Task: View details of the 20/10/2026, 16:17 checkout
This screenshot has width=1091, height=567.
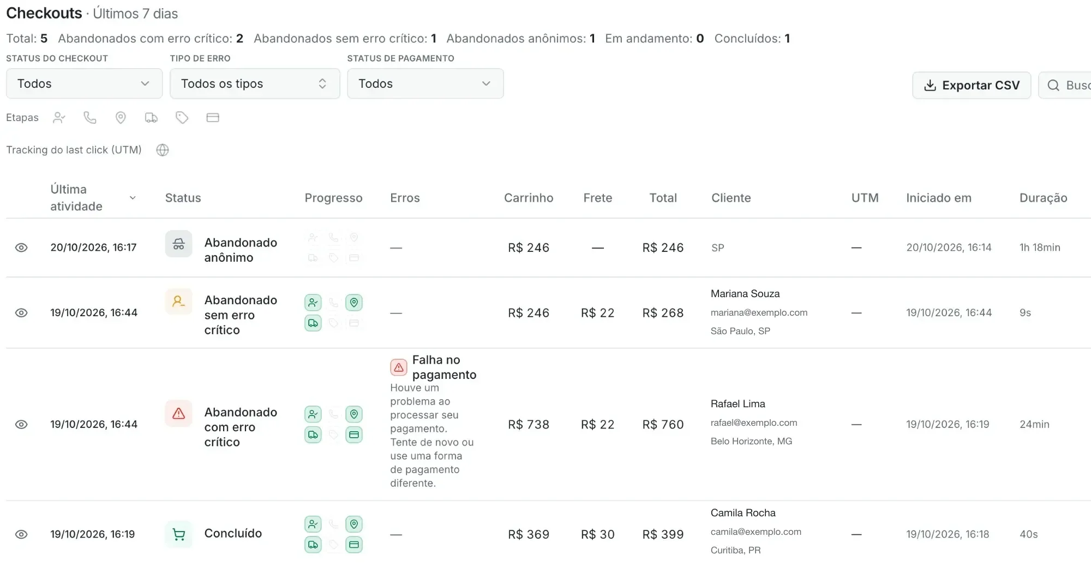Action: [x=21, y=248]
